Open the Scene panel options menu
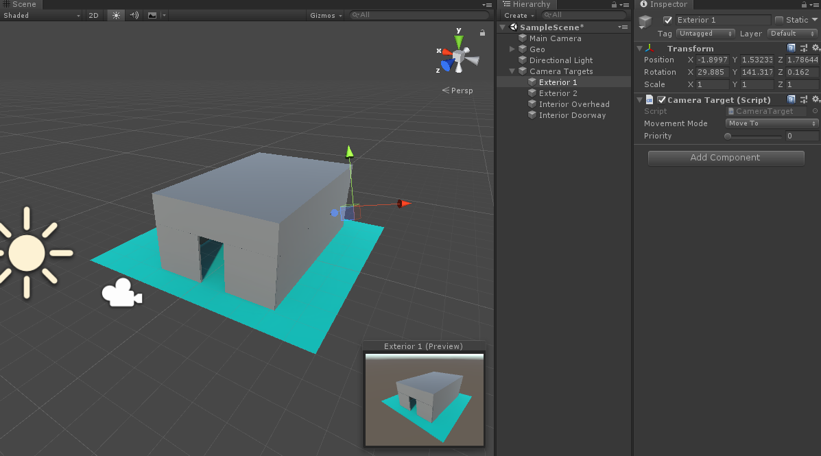The image size is (821, 456). click(487, 5)
